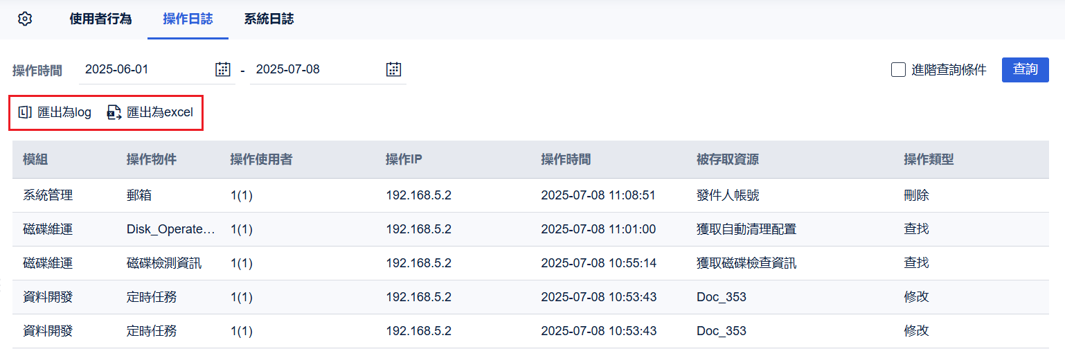Click the 操作類型 column header

(929, 160)
